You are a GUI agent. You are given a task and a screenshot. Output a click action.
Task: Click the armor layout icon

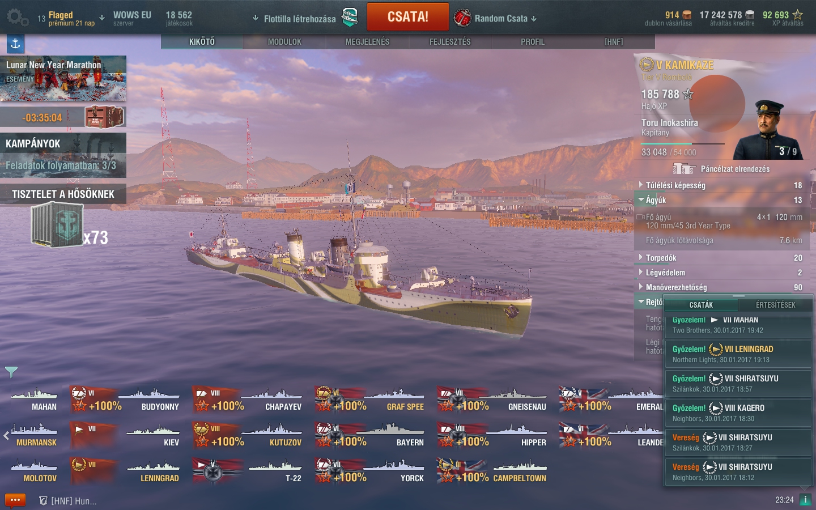pyautogui.click(x=684, y=169)
